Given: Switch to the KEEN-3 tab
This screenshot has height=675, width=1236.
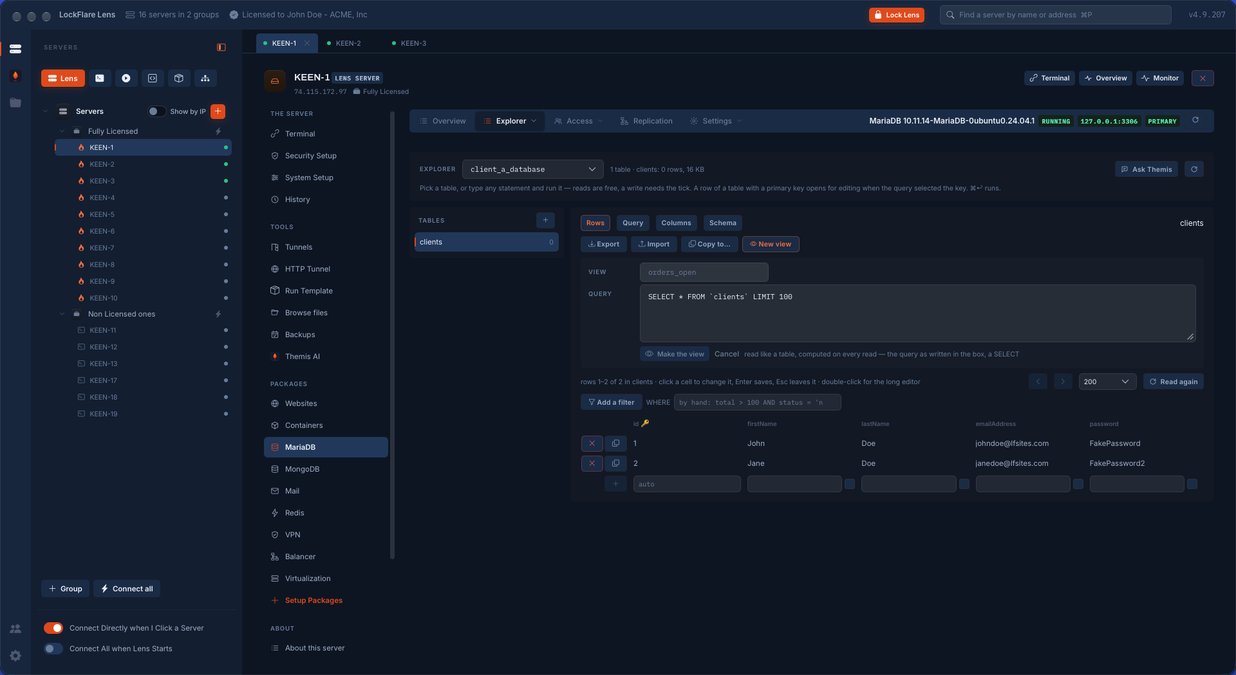Looking at the screenshot, I should point(413,43).
